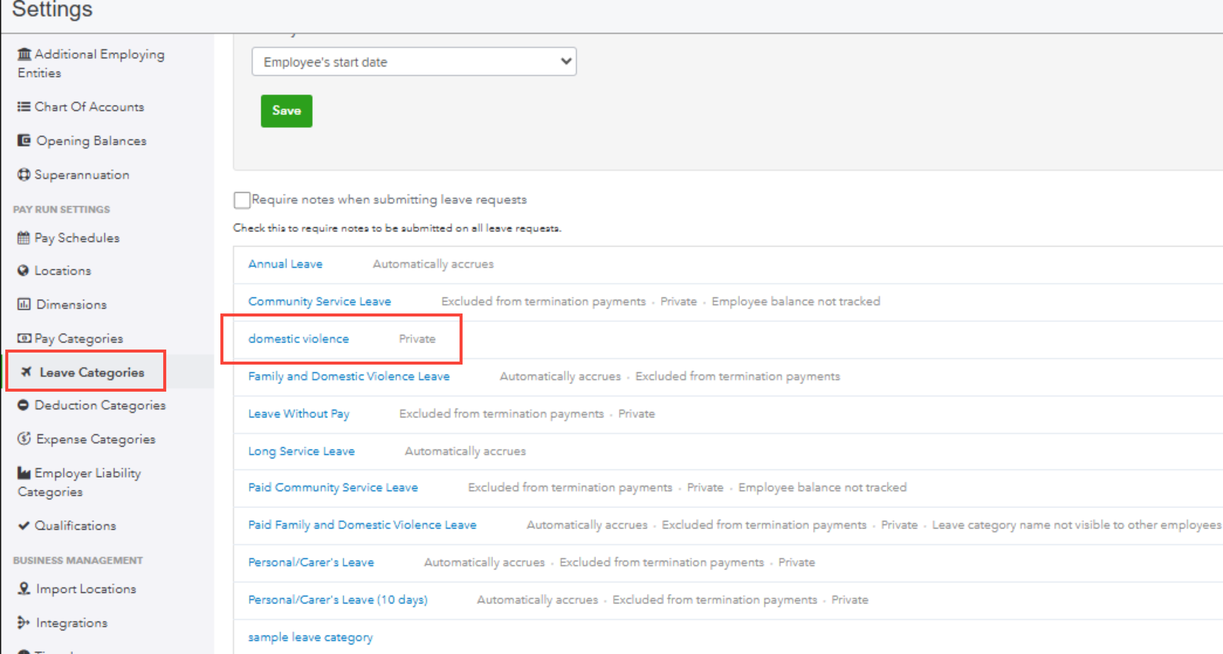Click the list icon next to Chart Of Accounts
The width and height of the screenshot is (1223, 654).
click(x=24, y=107)
